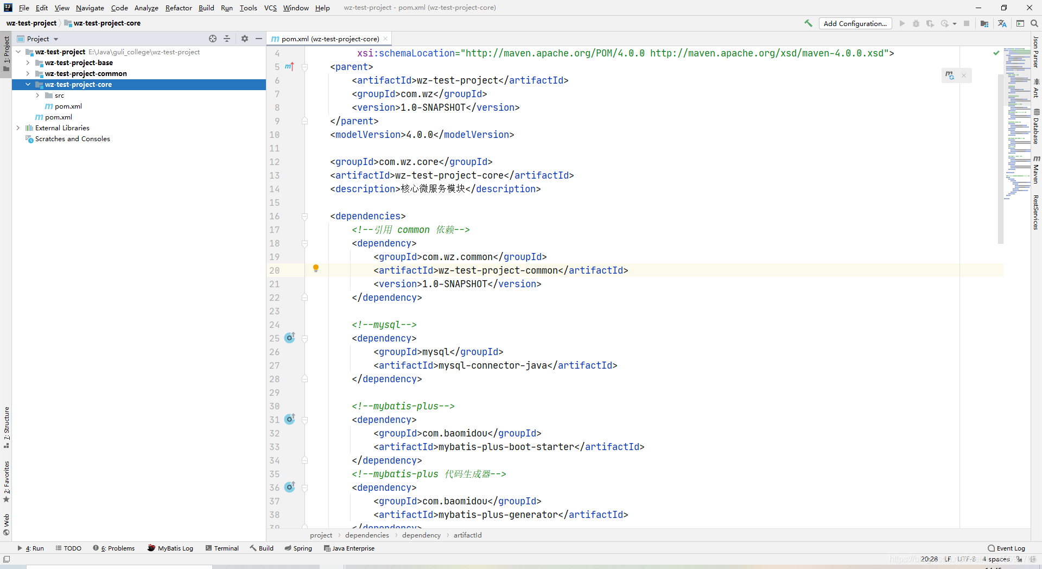Click the Translate icon in toolbar
The image size is (1042, 569).
coord(1002,23)
